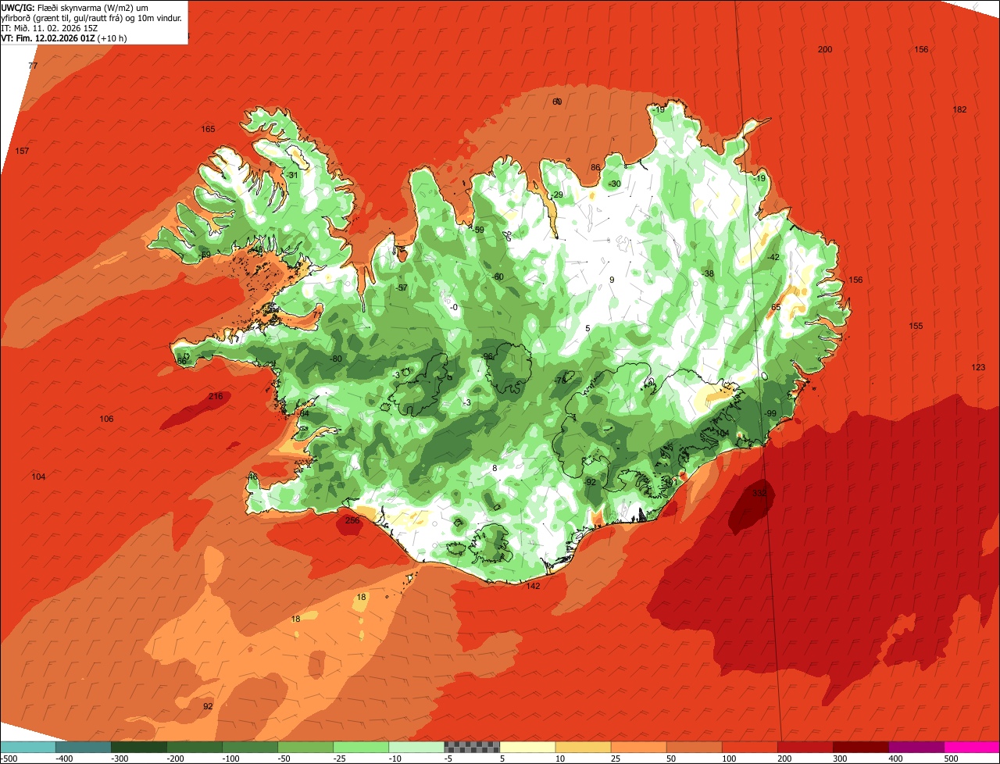1000x764 pixels.
Task: Click the init time 'IT: Mið. 11. 02. 2026 15Z'
Action: click(49, 27)
